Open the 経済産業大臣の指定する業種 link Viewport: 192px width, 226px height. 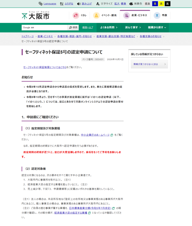71,213
